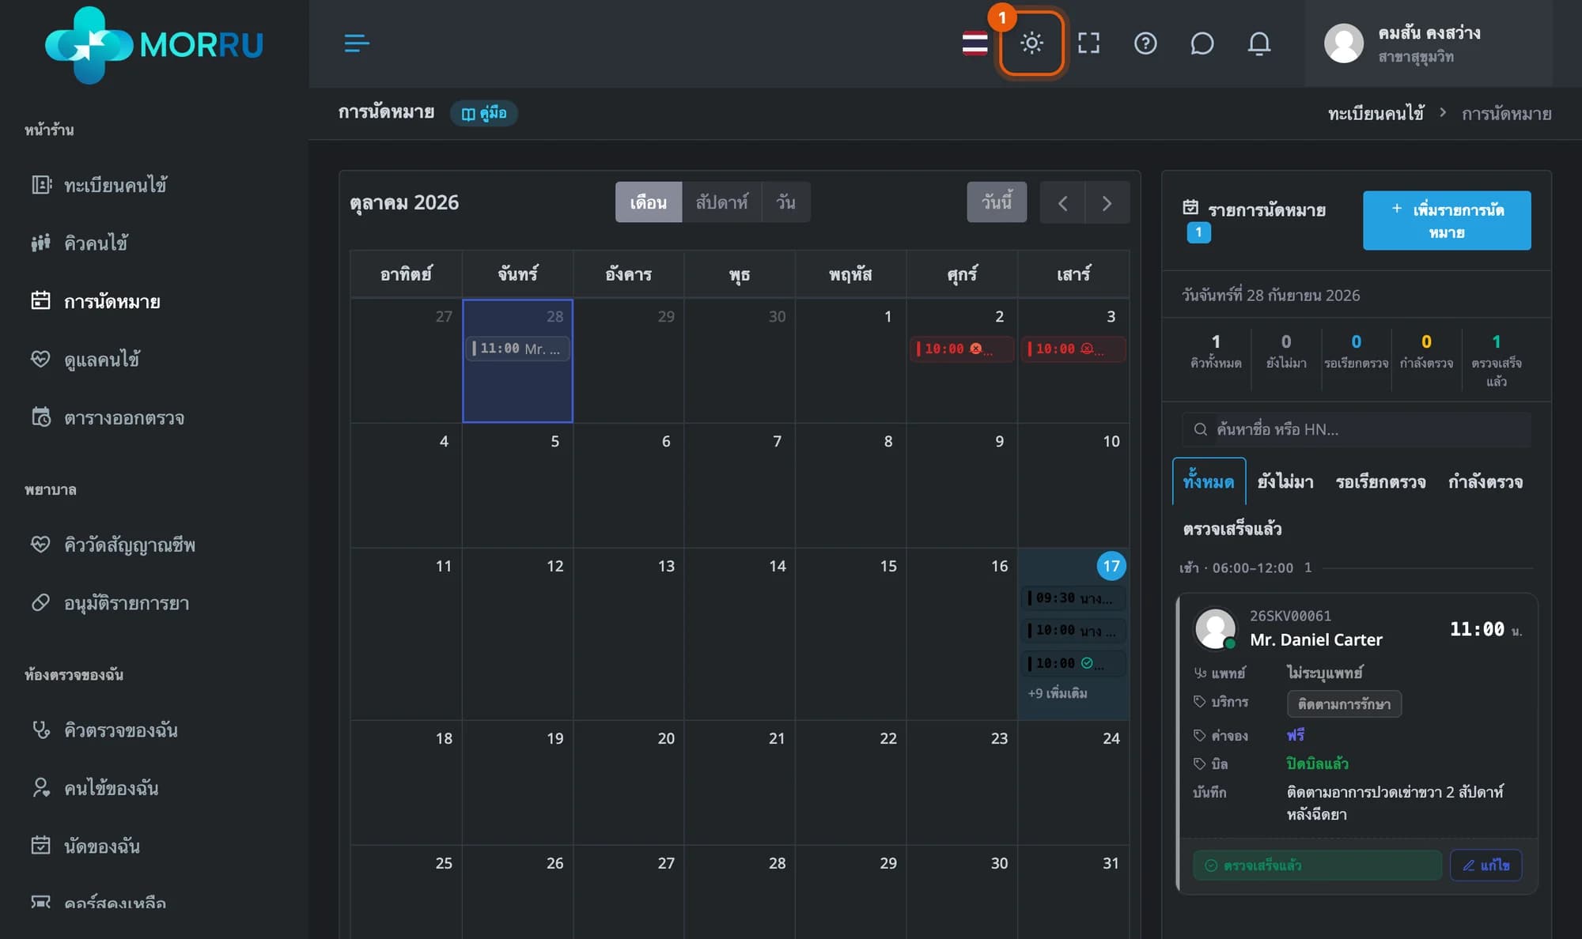
Task: Open the Thai flag language selector
Action: 975,43
